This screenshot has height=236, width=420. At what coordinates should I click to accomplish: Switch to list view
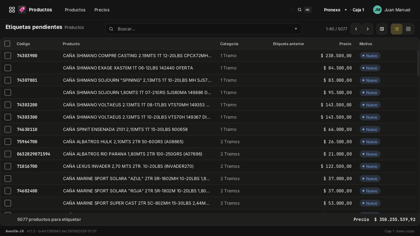[397, 29]
